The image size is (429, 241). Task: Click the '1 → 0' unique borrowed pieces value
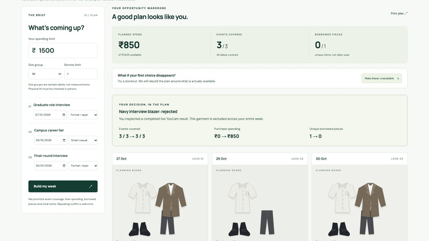click(x=316, y=136)
